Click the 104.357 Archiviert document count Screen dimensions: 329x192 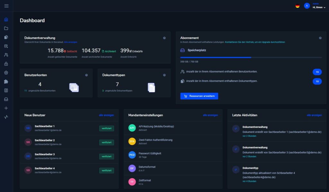click(x=99, y=51)
